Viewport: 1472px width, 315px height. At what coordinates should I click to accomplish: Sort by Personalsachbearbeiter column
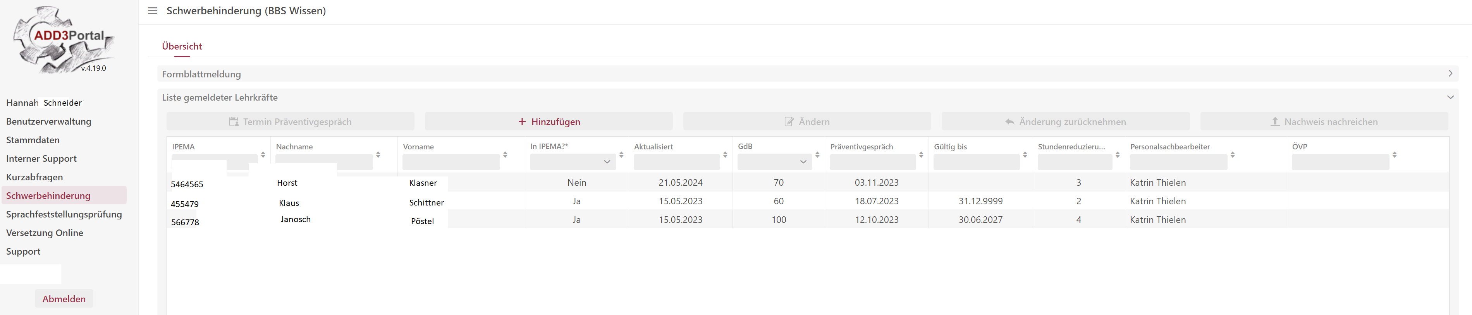[x=1233, y=155]
